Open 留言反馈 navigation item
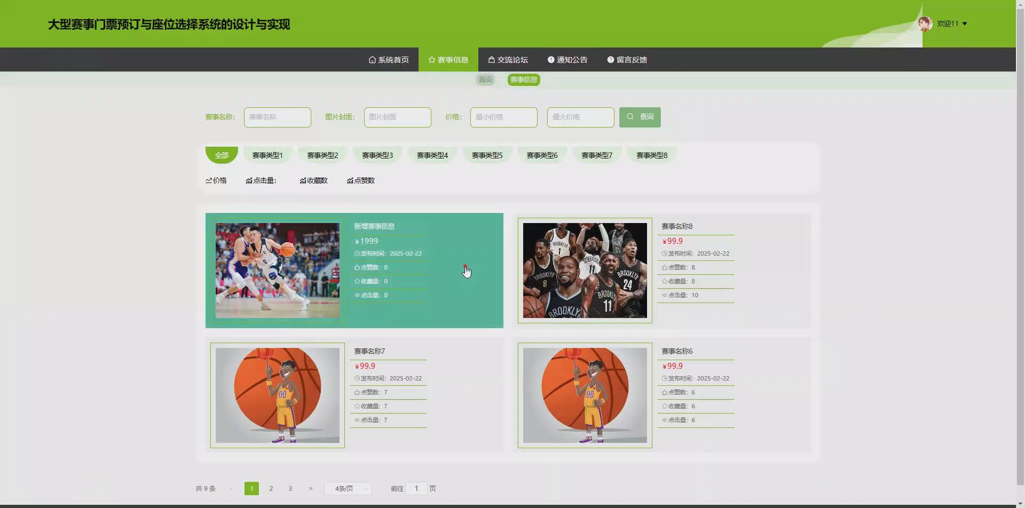 click(x=627, y=60)
